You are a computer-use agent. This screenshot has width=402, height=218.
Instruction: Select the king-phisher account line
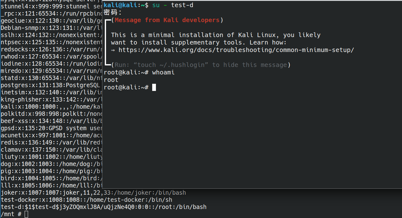51,99
